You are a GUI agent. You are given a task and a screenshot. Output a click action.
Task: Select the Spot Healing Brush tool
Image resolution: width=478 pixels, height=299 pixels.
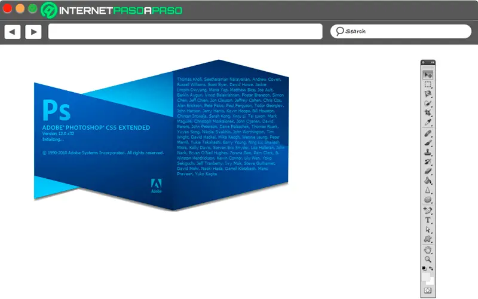coord(428,133)
